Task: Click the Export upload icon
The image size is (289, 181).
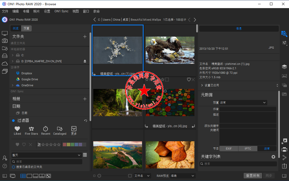Action: [284, 166]
